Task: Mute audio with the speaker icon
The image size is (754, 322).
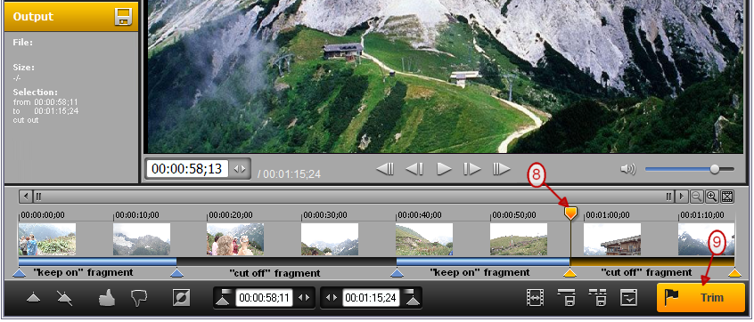Action: pos(628,169)
